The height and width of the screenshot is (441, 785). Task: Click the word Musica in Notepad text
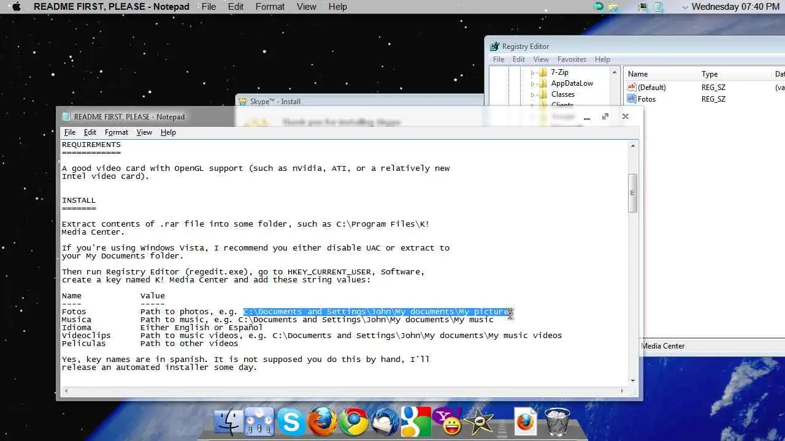pyautogui.click(x=77, y=320)
